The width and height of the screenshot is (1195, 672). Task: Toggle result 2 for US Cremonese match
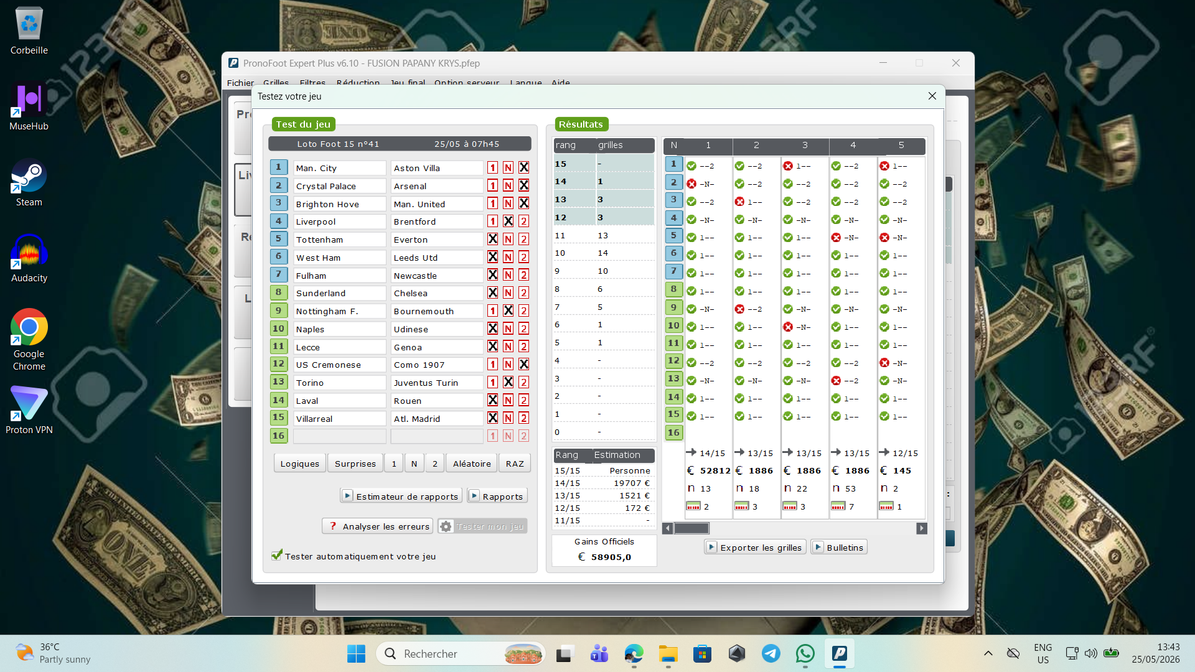tap(524, 365)
